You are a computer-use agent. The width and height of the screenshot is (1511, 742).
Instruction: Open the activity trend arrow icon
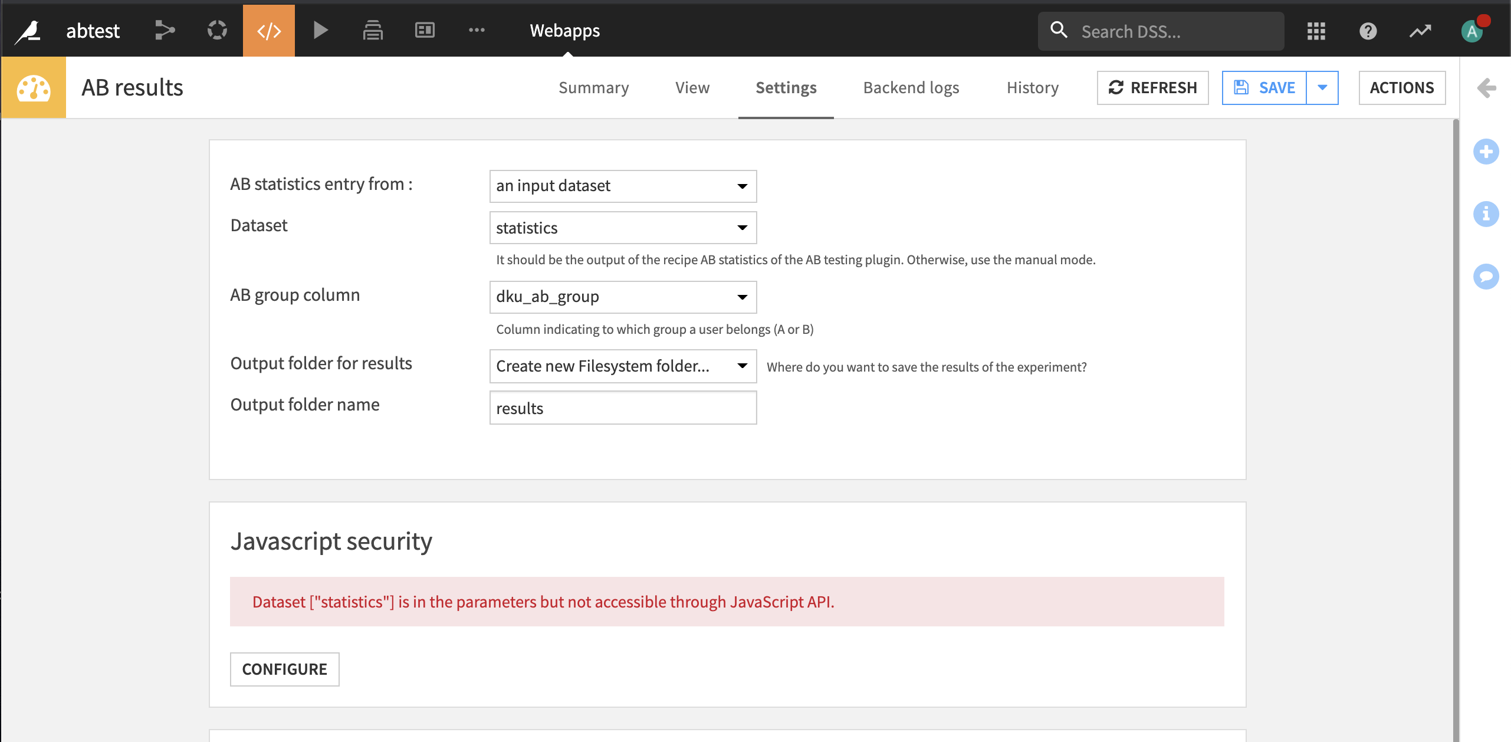pos(1420,31)
